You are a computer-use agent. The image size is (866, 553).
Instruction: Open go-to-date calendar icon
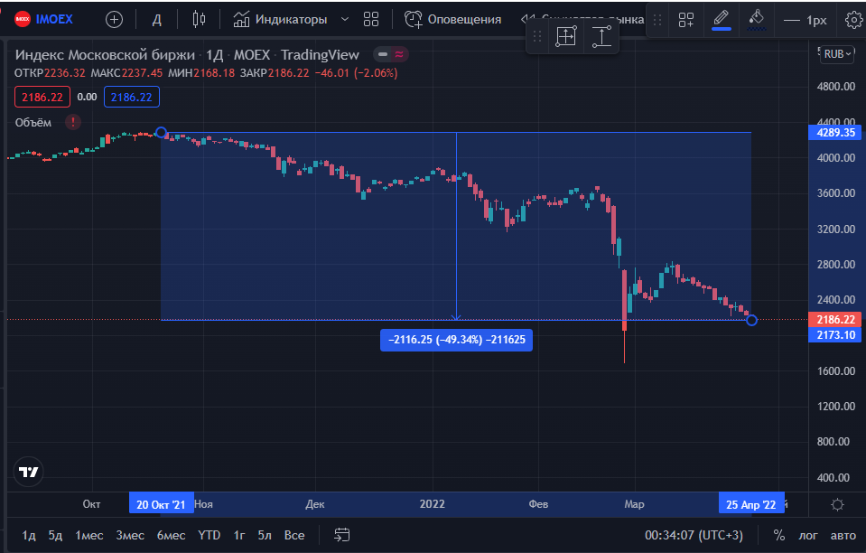coord(342,535)
